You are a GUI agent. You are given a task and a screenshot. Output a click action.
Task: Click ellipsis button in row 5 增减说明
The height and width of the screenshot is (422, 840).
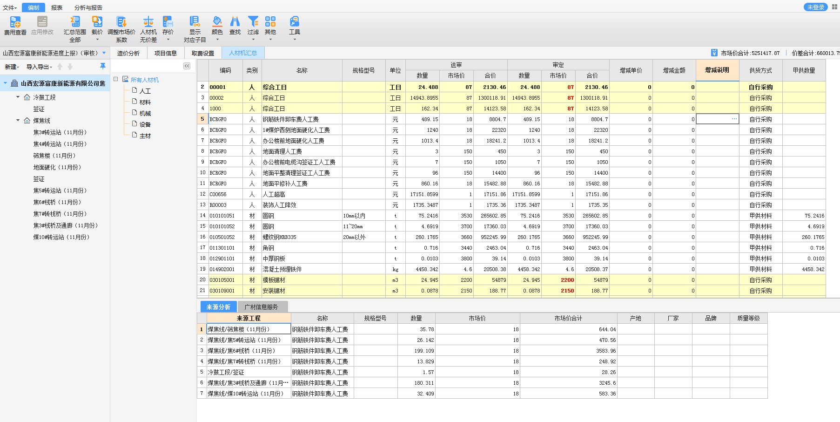(x=734, y=119)
